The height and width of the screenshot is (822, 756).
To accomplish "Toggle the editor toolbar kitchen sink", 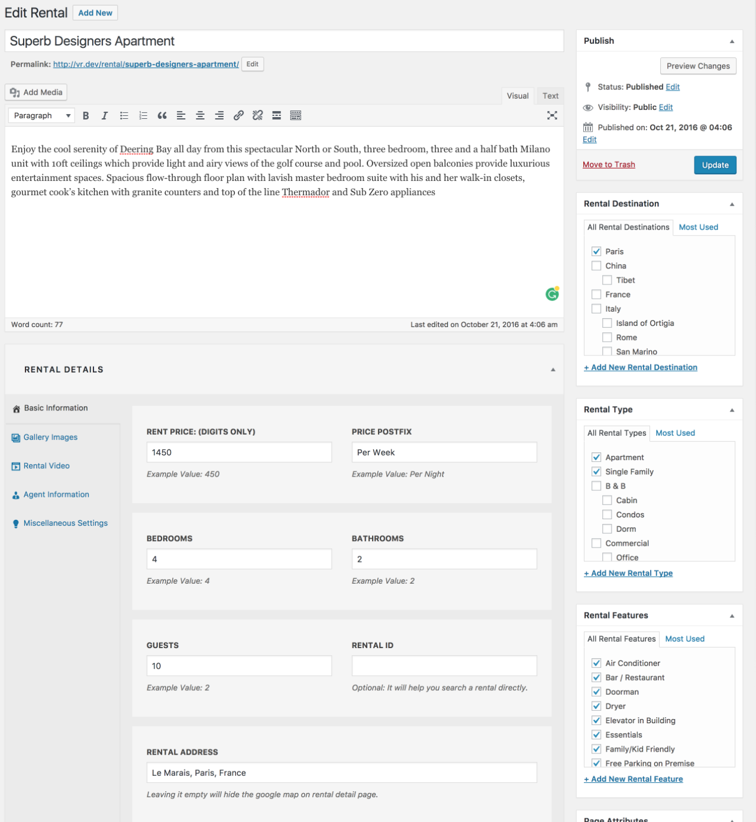I will pos(296,116).
